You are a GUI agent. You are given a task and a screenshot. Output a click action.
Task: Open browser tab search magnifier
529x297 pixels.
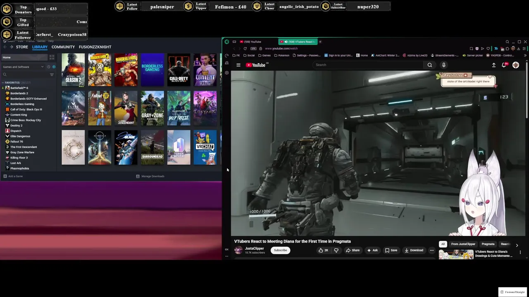point(507,42)
